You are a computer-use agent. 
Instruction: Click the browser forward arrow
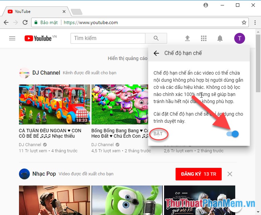pos(16,22)
